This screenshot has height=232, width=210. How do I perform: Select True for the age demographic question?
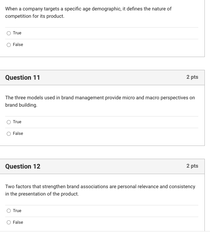click(x=9, y=33)
